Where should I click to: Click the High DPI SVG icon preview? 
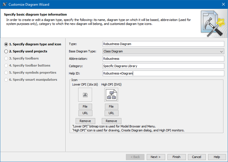click(x=111, y=95)
